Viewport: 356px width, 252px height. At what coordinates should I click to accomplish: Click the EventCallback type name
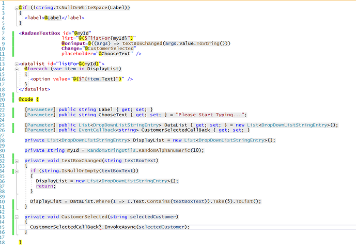point(97,130)
